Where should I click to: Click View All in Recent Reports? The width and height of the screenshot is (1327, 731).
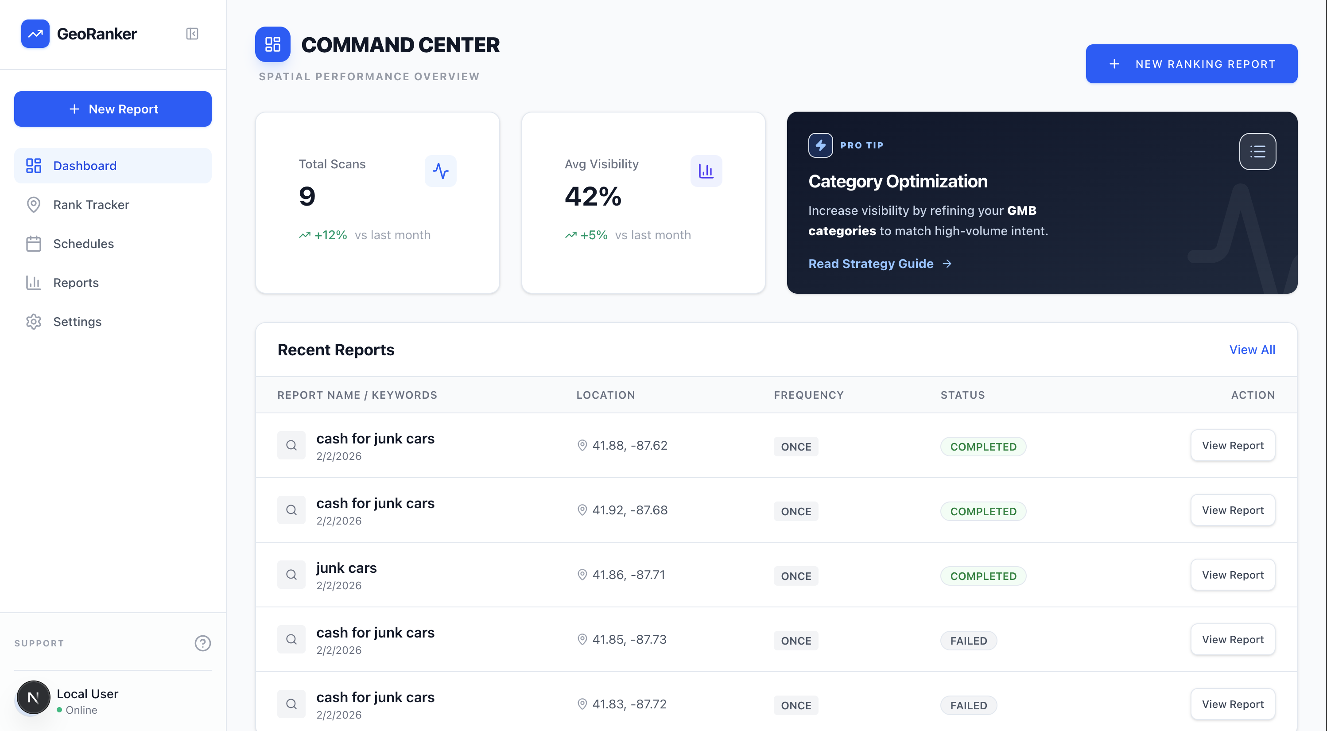pos(1252,349)
